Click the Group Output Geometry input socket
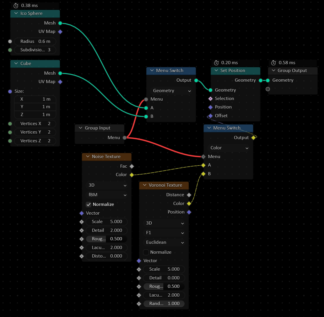324x317 pixels. pyautogui.click(x=268, y=80)
